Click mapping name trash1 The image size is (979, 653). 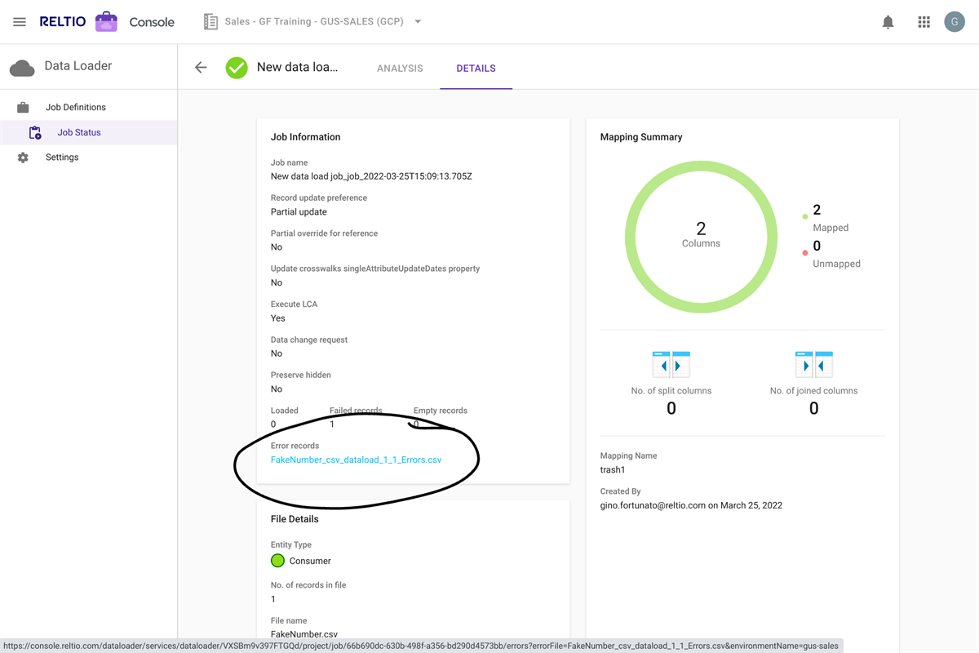coord(613,470)
